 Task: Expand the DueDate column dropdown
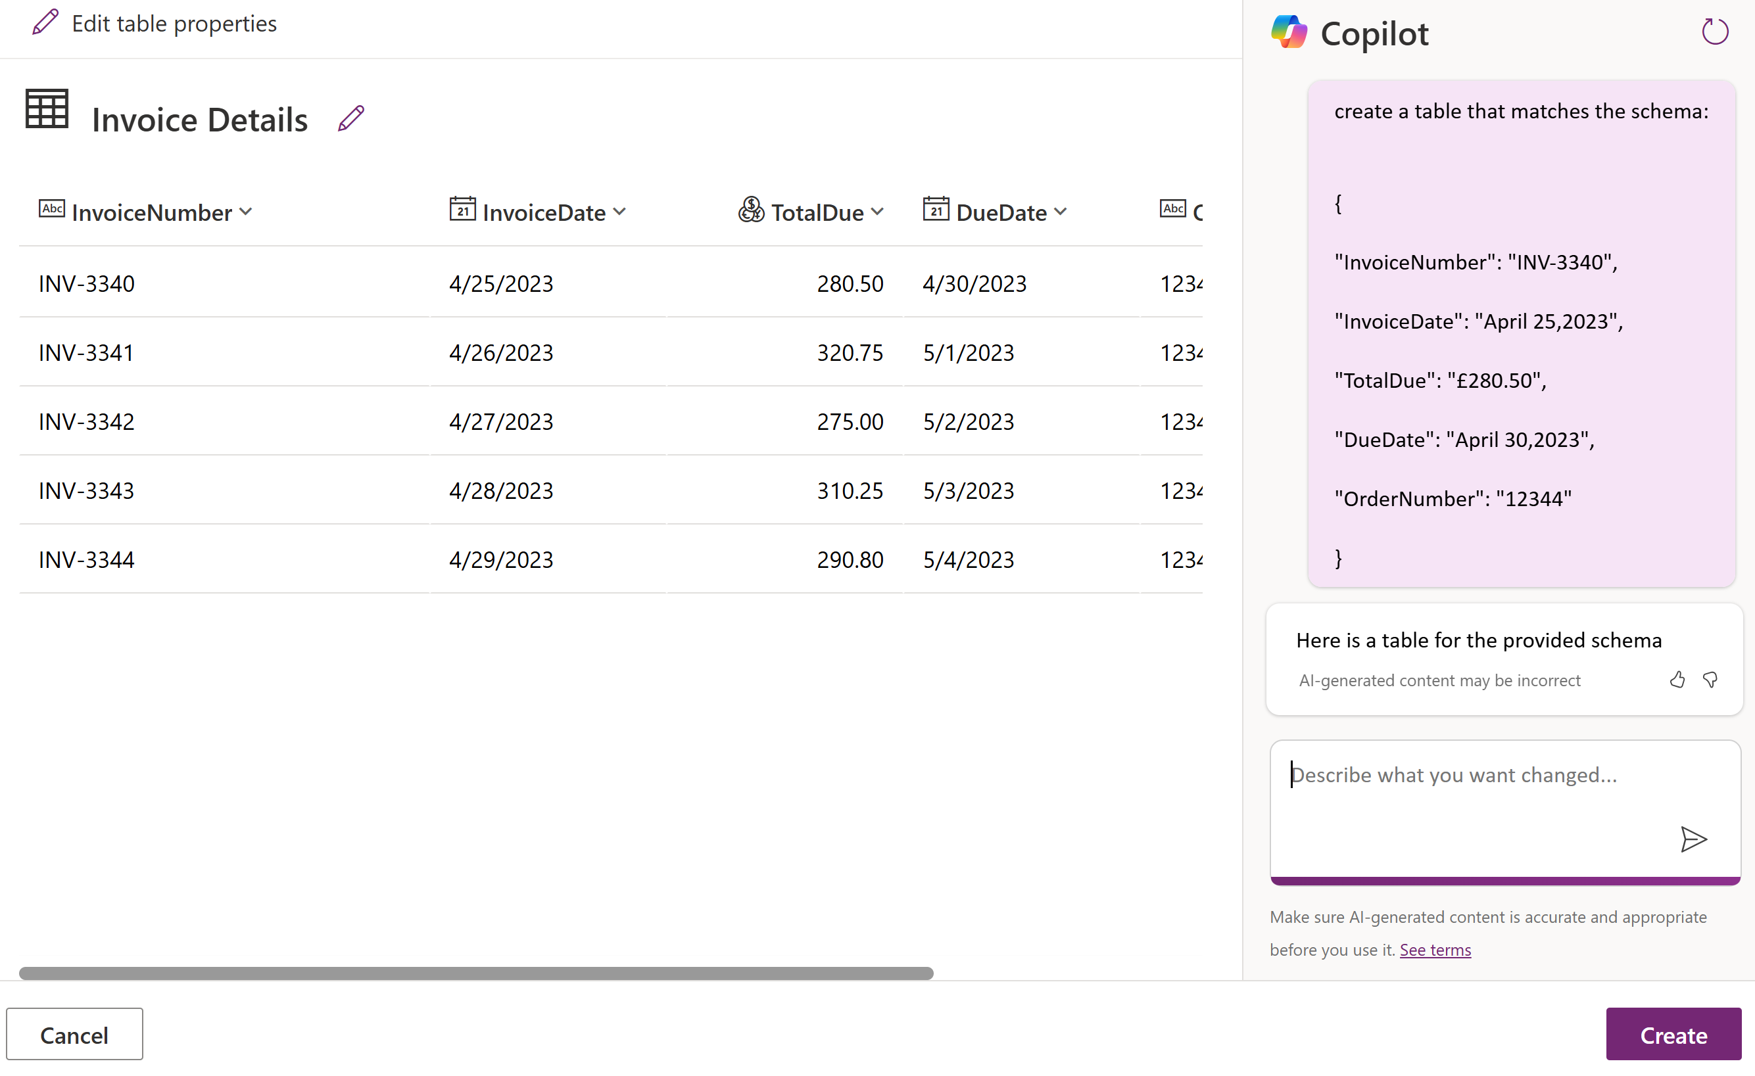(1060, 212)
